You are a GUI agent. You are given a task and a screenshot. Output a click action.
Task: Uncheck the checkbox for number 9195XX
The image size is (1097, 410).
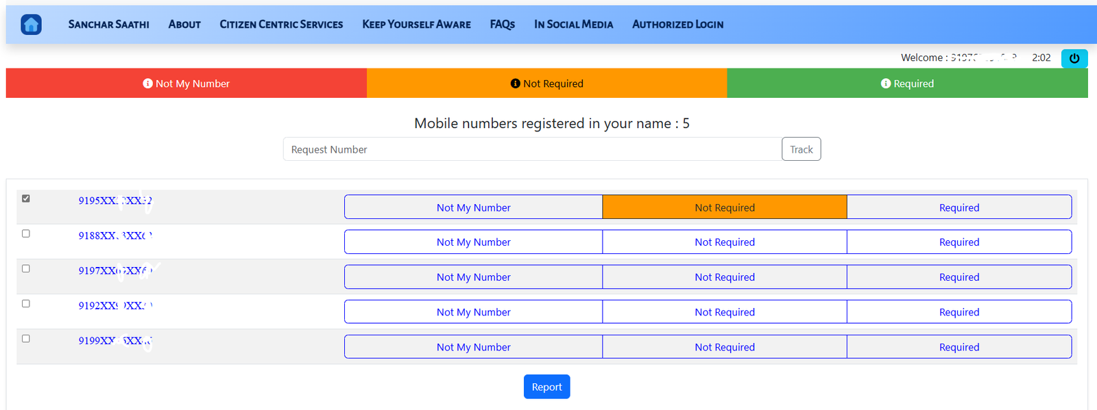pos(26,198)
